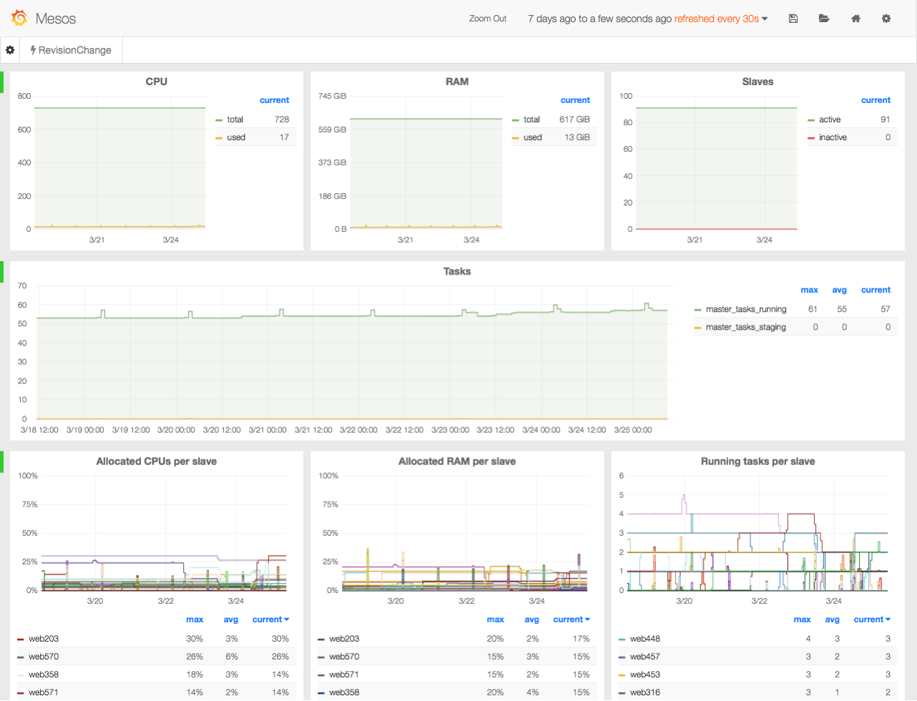
Task: Open the first row's green handle
Action: click(x=1, y=82)
